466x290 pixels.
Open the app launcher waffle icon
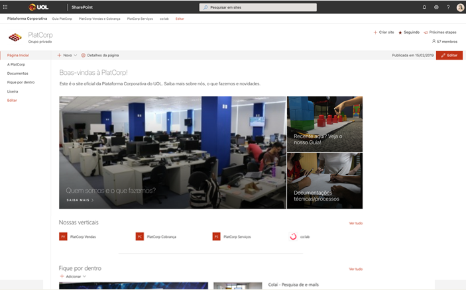(5, 7)
